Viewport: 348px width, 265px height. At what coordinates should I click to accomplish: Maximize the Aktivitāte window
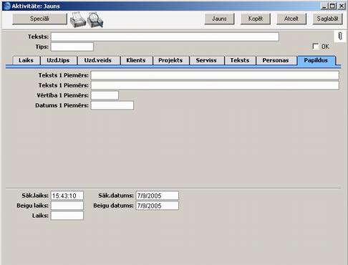(332, 6)
